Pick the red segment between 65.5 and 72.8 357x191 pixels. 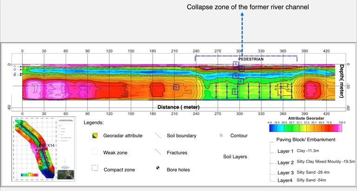click(x=325, y=129)
